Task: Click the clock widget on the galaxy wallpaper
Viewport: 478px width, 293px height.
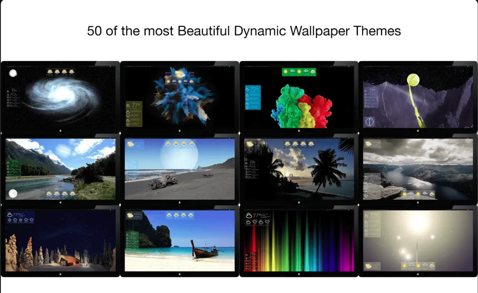Action: point(13,73)
